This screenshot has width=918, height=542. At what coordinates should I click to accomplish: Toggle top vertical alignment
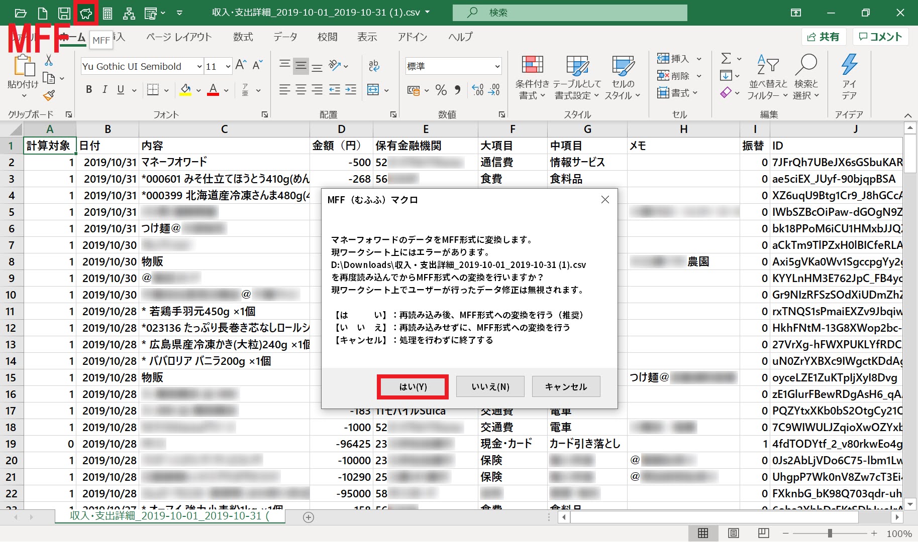point(284,65)
